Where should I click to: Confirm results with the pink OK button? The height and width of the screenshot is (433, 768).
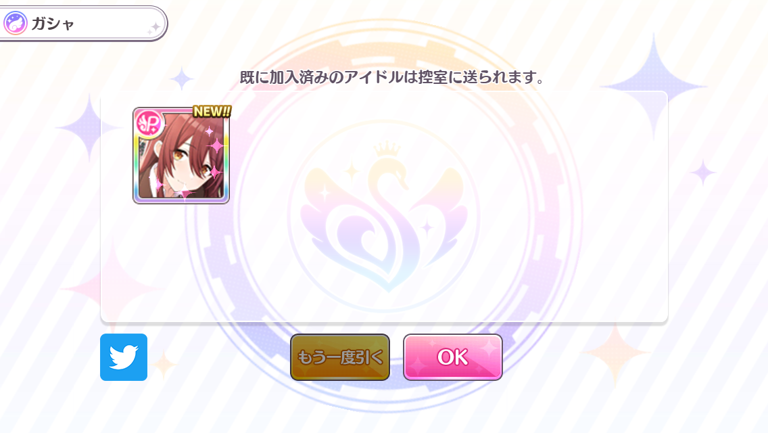coord(452,357)
